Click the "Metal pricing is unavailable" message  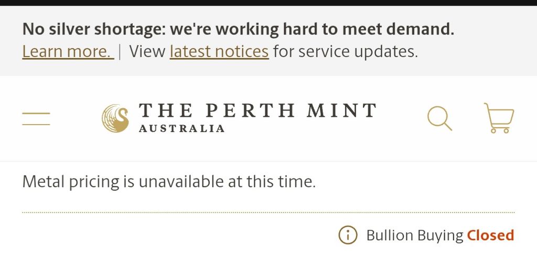pyautogui.click(x=169, y=182)
